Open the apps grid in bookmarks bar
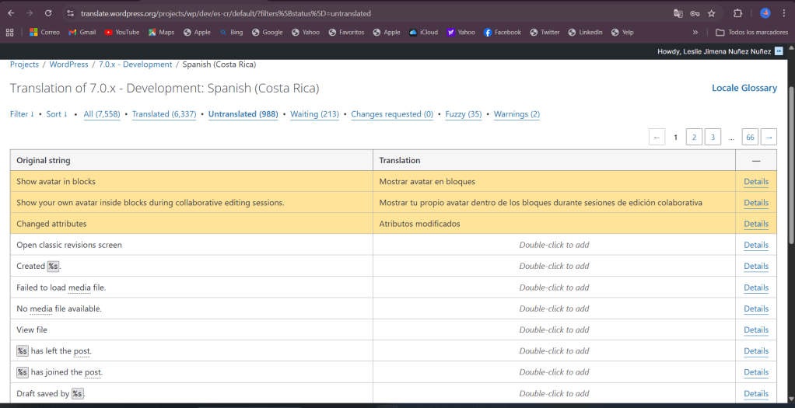This screenshot has width=795, height=408. click(10, 33)
